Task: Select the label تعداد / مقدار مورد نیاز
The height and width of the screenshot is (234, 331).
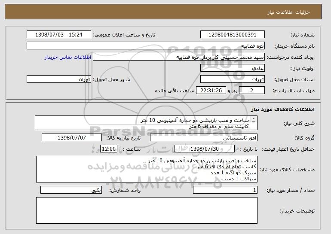Action: point(291,190)
